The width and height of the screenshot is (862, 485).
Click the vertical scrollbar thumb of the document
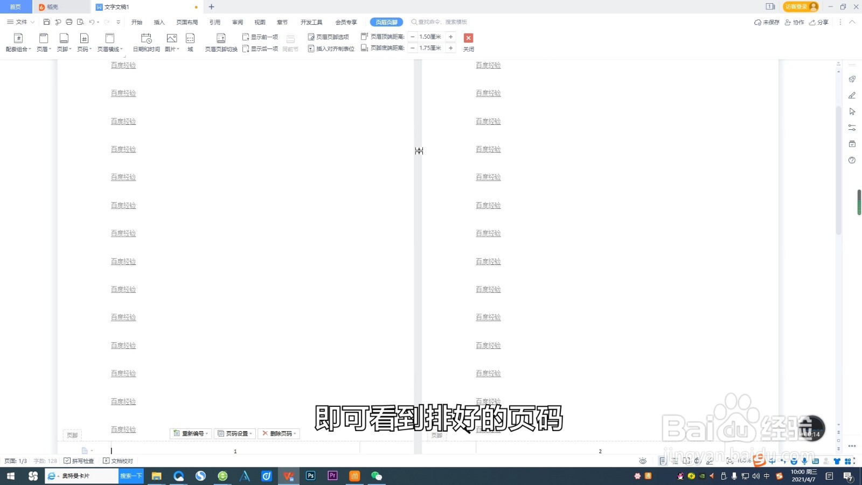point(838,170)
